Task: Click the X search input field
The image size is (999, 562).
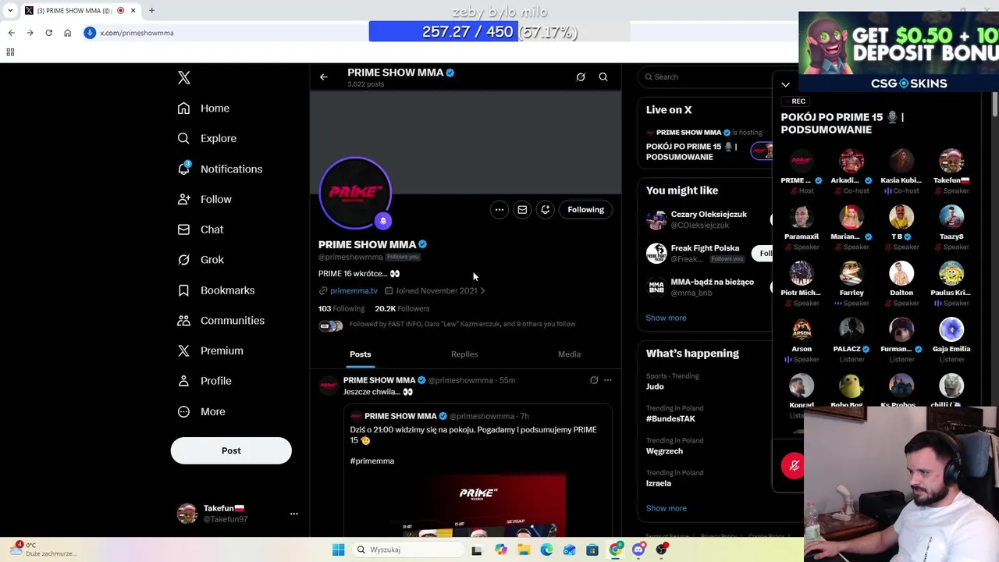Action: coord(706,76)
